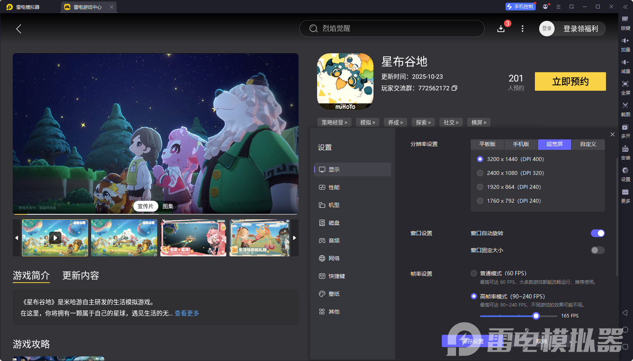Open the 音频 audio settings section
This screenshot has width=633, height=361.
[x=334, y=240]
